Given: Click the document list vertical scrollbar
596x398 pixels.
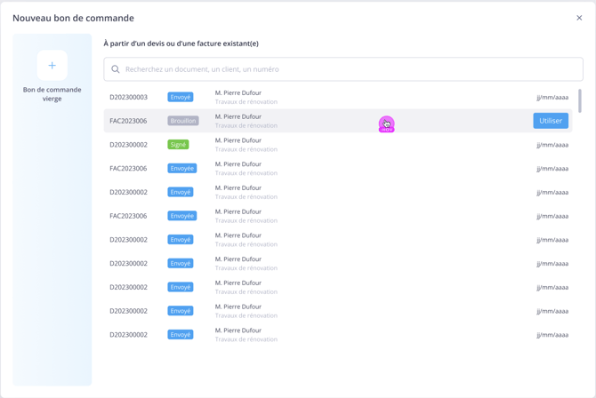Looking at the screenshot, I should 580,100.
